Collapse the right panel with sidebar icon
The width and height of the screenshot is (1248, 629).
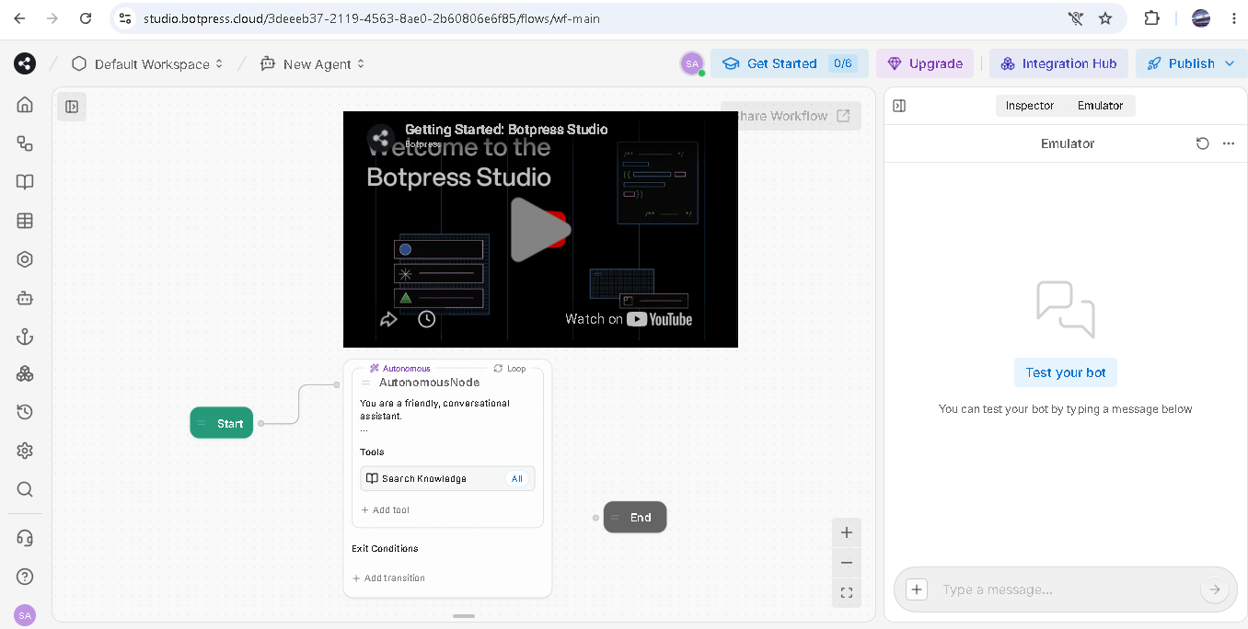[x=899, y=106]
